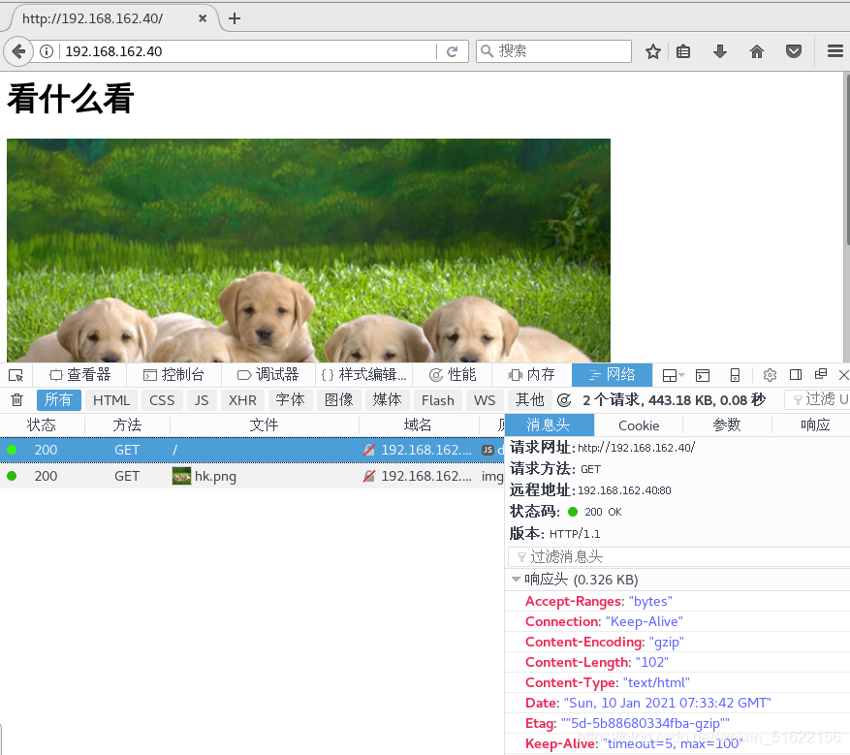Close the developer tools panel
850x755 pixels.
pyautogui.click(x=843, y=374)
